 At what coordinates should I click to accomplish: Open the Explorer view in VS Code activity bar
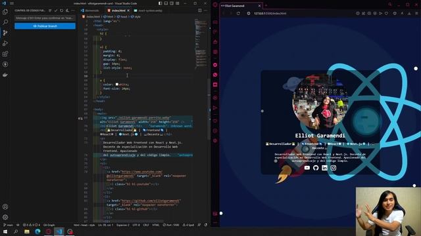click(x=5, y=12)
